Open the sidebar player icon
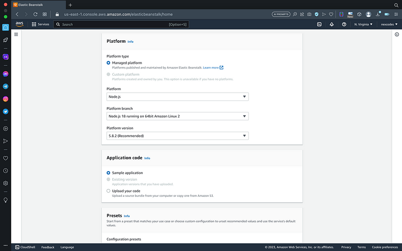The width and height of the screenshot is (402, 251). (x=6, y=128)
